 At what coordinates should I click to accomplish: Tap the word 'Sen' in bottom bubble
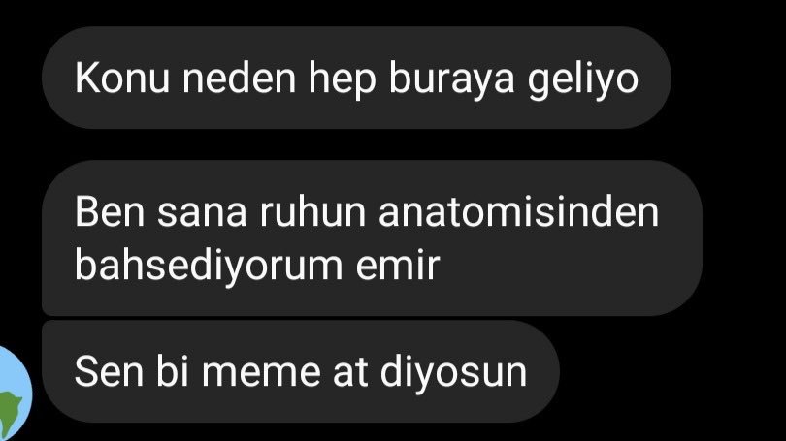point(109,371)
